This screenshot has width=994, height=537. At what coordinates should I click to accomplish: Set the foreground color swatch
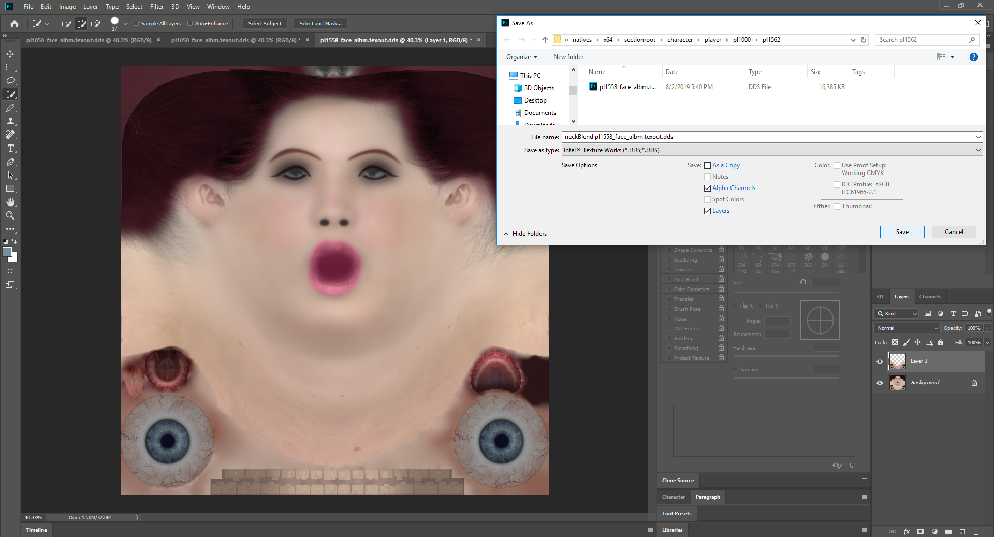click(7, 252)
